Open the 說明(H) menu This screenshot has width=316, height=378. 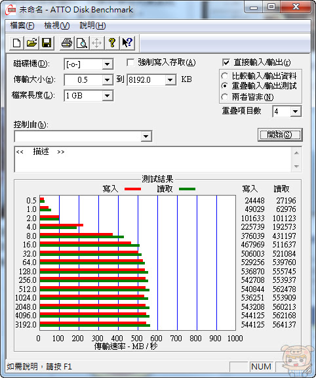tap(92, 26)
